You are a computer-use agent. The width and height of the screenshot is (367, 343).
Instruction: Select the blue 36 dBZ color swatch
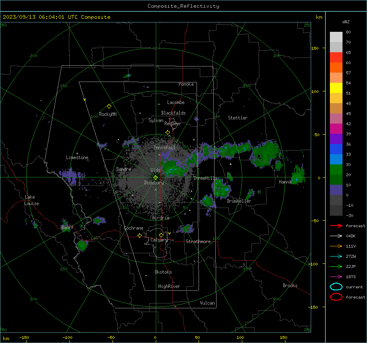click(x=336, y=149)
